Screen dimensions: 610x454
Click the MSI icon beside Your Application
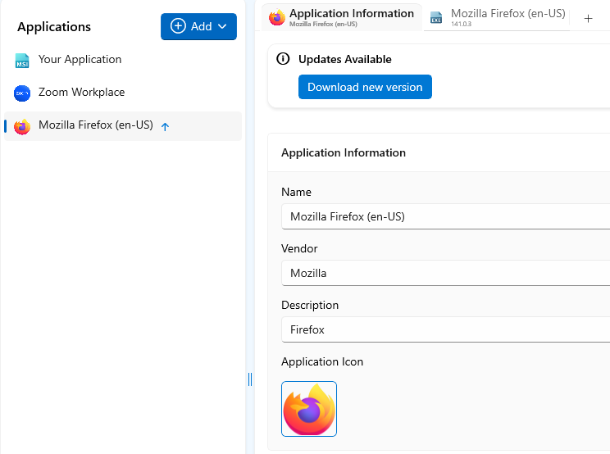22,61
